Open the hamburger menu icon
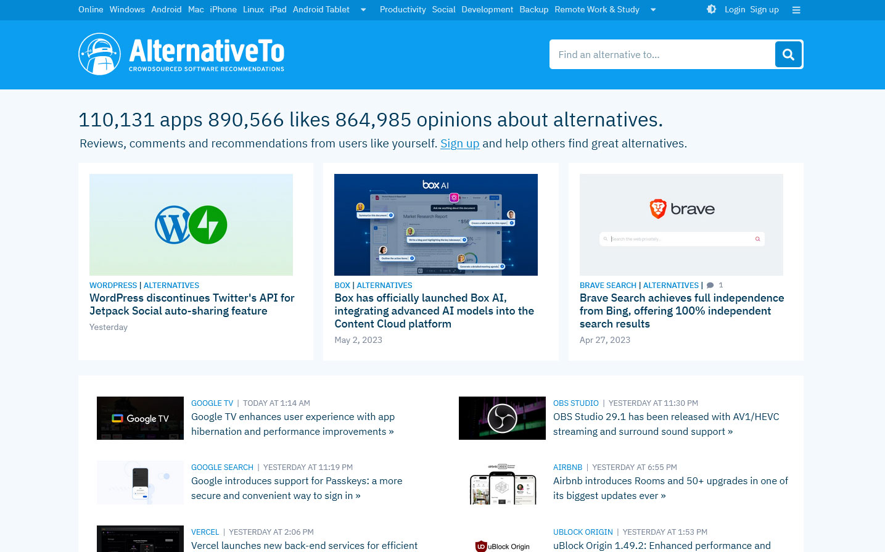The height and width of the screenshot is (552, 885). tap(796, 10)
